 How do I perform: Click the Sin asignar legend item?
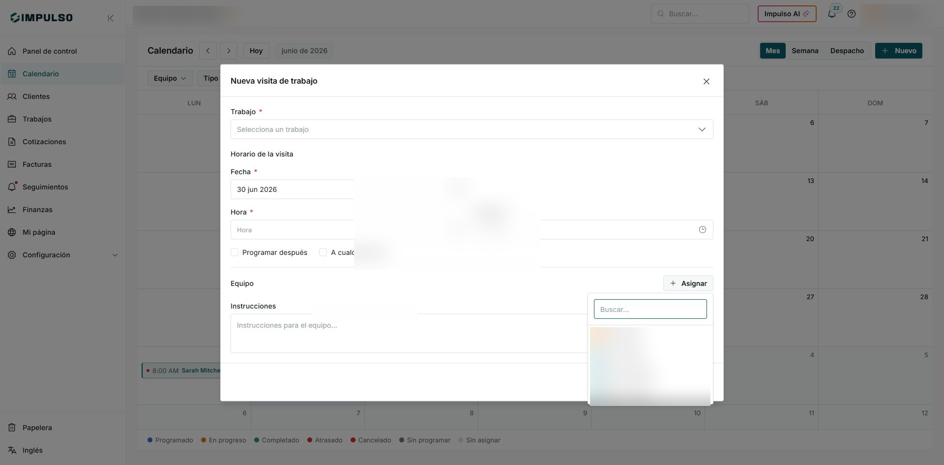pyautogui.click(x=479, y=440)
